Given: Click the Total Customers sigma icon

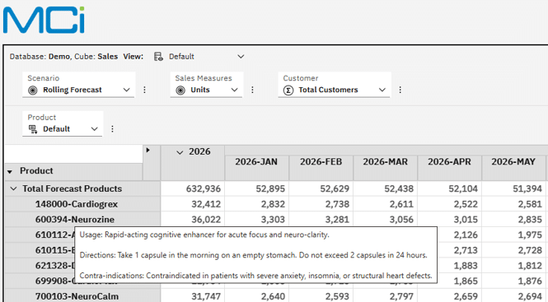Looking at the screenshot, I should point(288,91).
